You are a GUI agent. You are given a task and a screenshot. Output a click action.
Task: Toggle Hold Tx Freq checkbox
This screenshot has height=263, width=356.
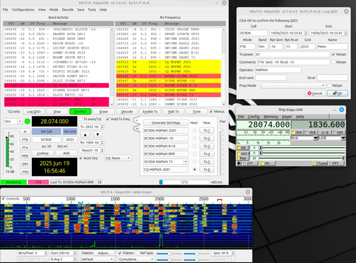pyautogui.click(x=107, y=119)
